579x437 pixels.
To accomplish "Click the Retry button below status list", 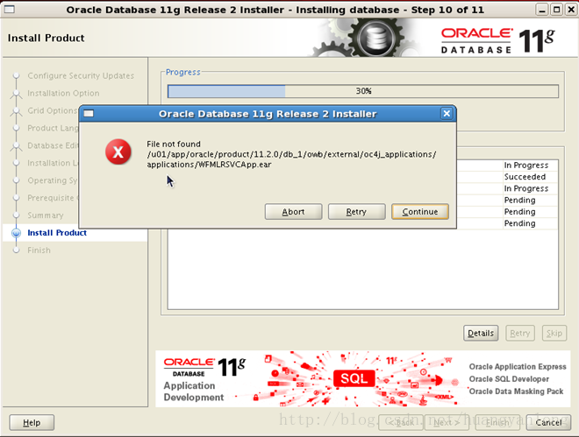I will pyautogui.click(x=520, y=333).
